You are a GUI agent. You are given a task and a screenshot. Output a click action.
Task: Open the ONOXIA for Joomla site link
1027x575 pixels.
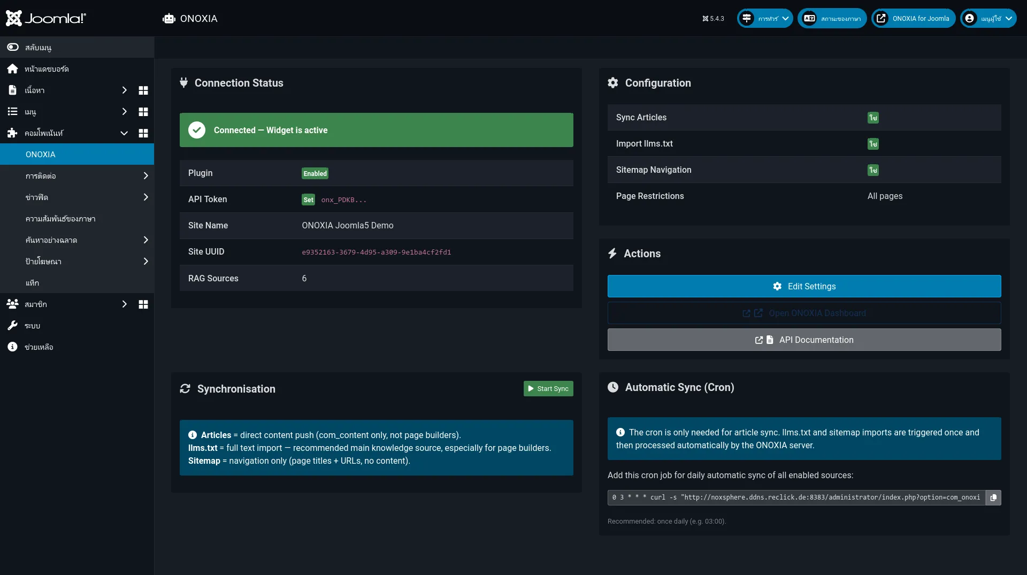coord(914,18)
